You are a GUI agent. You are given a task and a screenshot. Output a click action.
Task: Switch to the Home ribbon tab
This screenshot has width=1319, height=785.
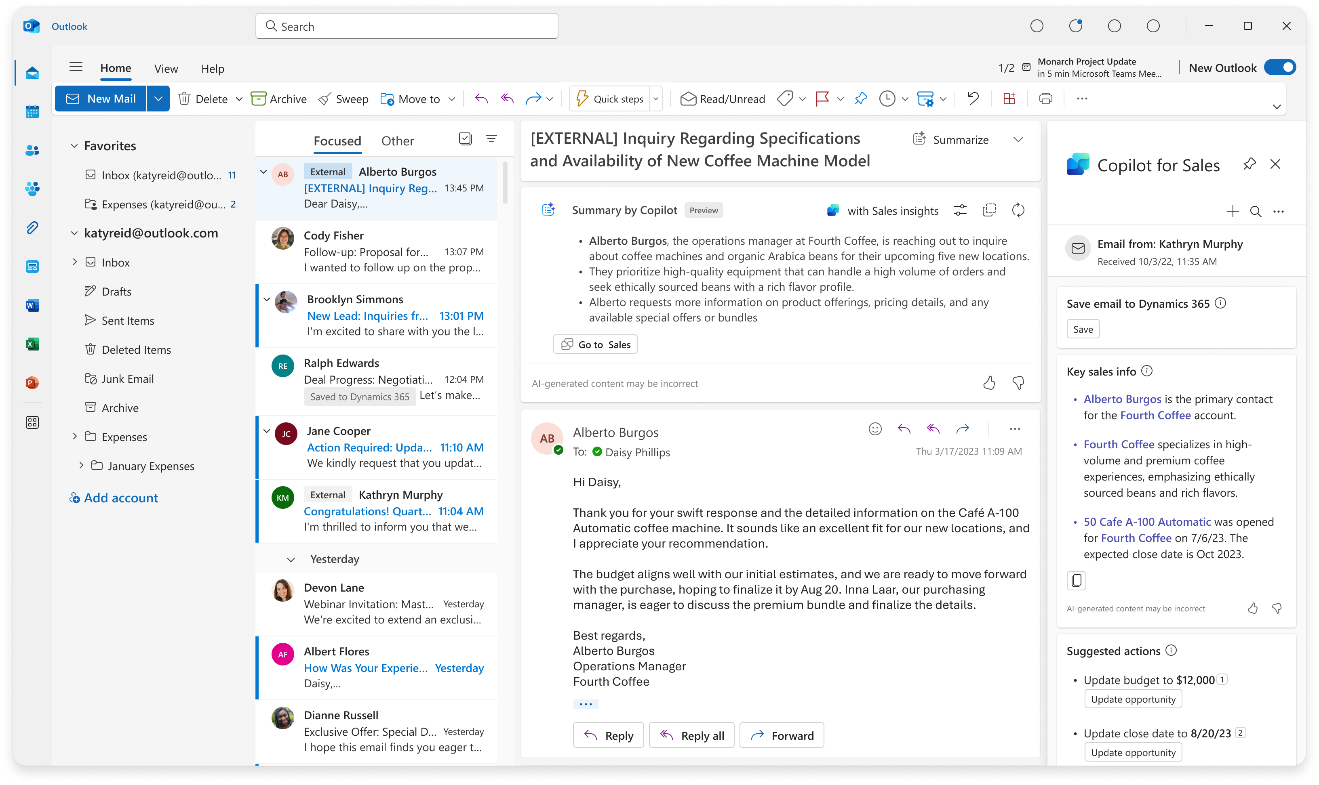tap(116, 68)
